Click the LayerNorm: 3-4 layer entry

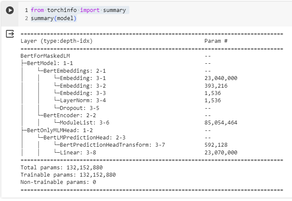[x=82, y=100]
